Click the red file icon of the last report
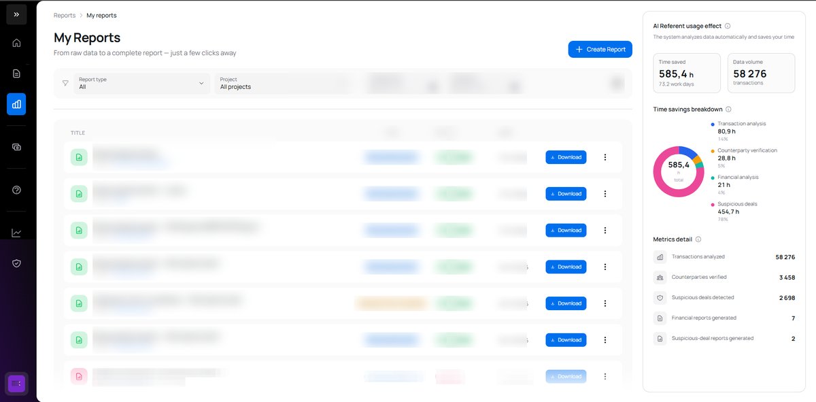816x402 pixels. pyautogui.click(x=79, y=376)
